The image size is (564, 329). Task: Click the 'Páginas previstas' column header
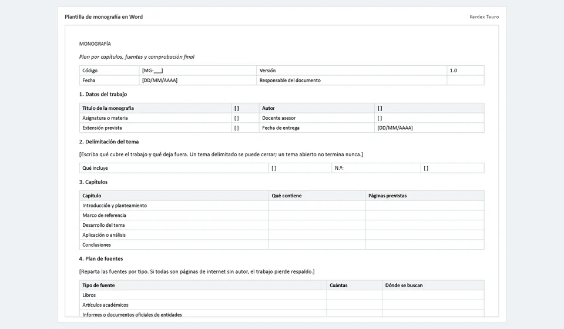click(425, 196)
